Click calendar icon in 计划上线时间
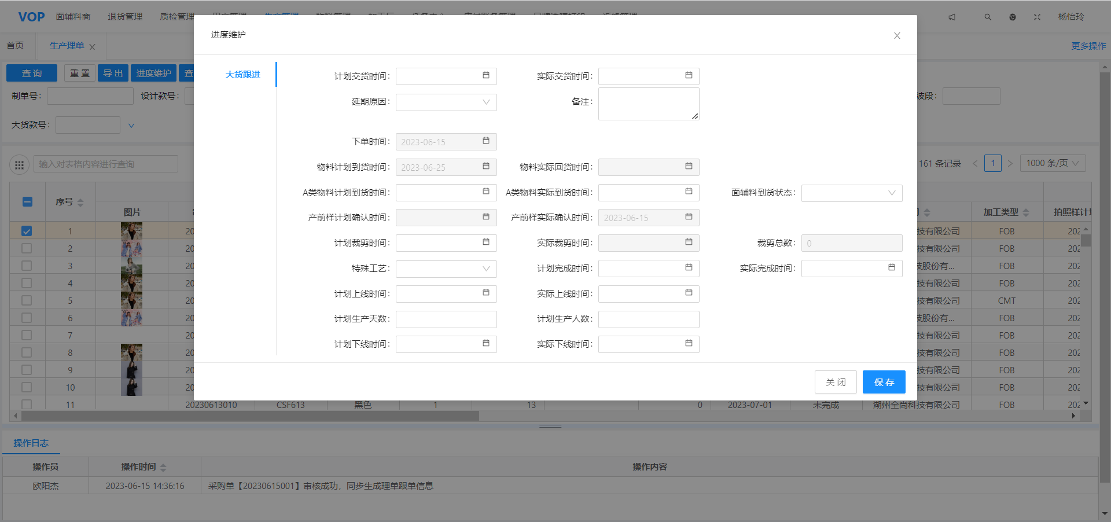1111x522 pixels. pyautogui.click(x=485, y=293)
